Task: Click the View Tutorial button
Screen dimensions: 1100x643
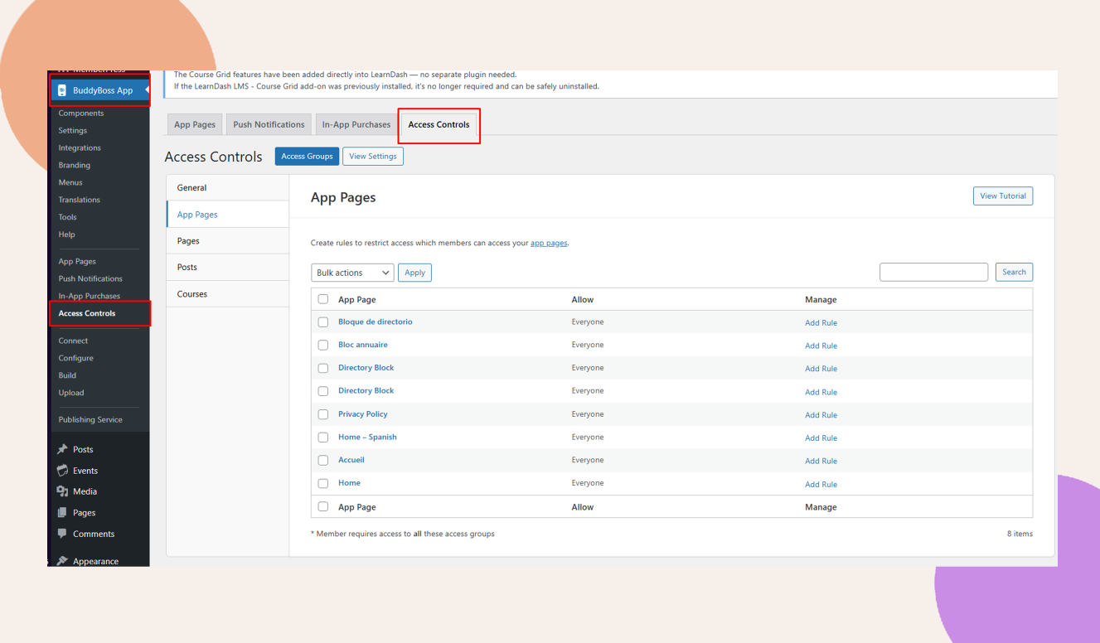Action: click(1003, 196)
